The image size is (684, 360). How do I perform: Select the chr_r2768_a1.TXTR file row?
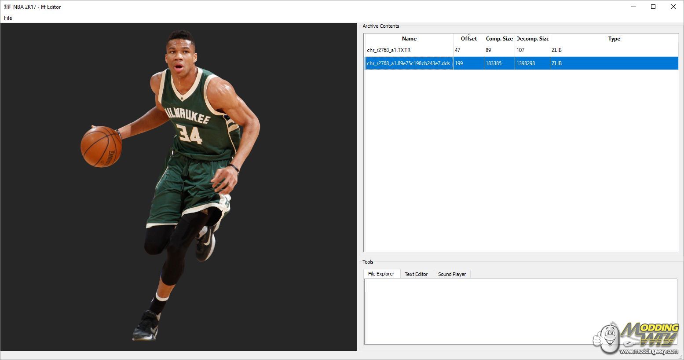point(389,50)
